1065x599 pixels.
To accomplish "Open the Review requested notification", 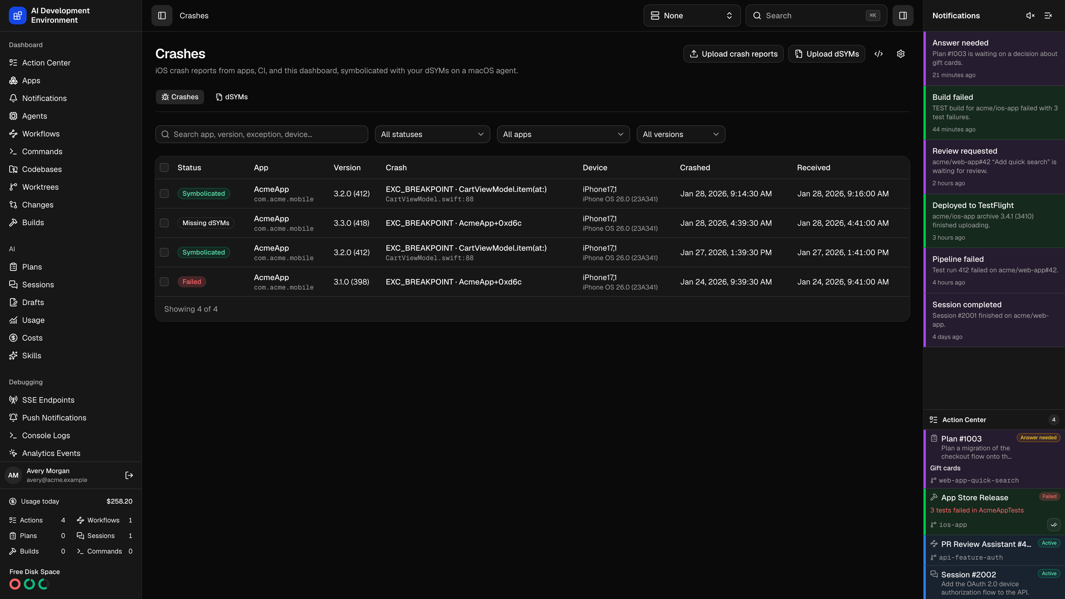I will 994,167.
